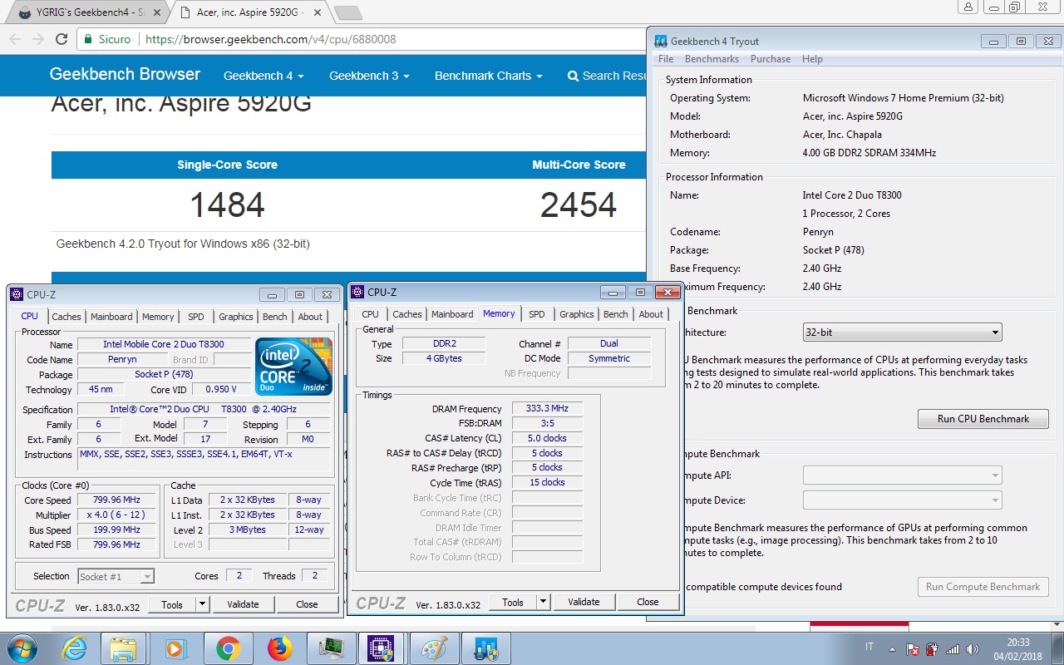Switch to About tab in left CPU-Z
1064x665 pixels.
coord(310,317)
